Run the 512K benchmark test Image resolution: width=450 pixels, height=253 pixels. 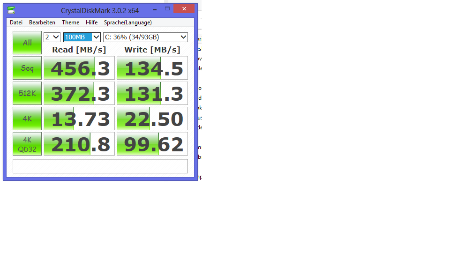(27, 93)
